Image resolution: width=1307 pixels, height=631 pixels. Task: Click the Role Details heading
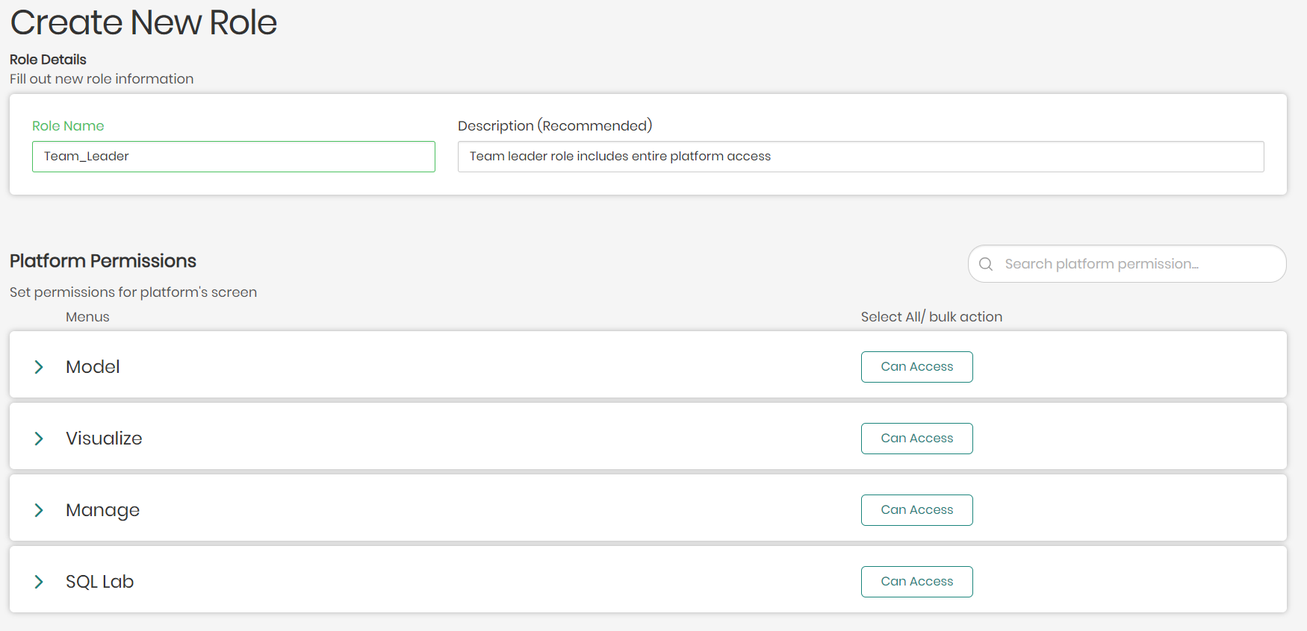[48, 60]
